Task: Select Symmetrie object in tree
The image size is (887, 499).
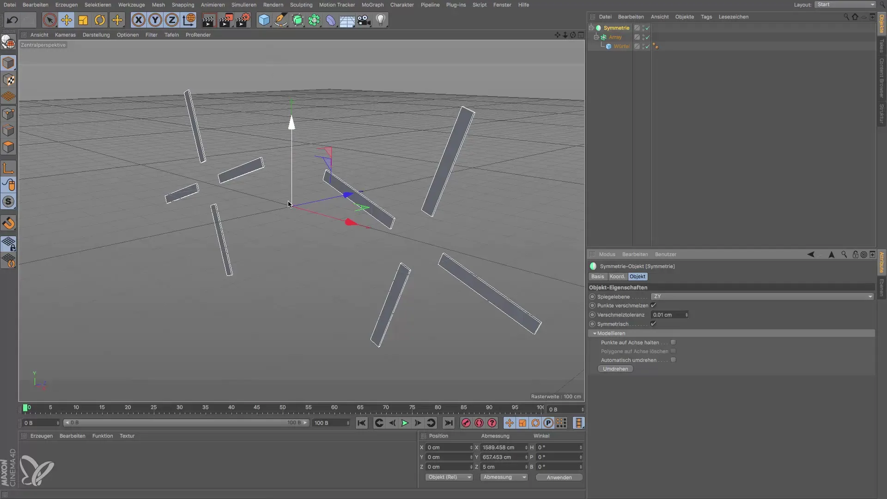Action: pos(616,28)
